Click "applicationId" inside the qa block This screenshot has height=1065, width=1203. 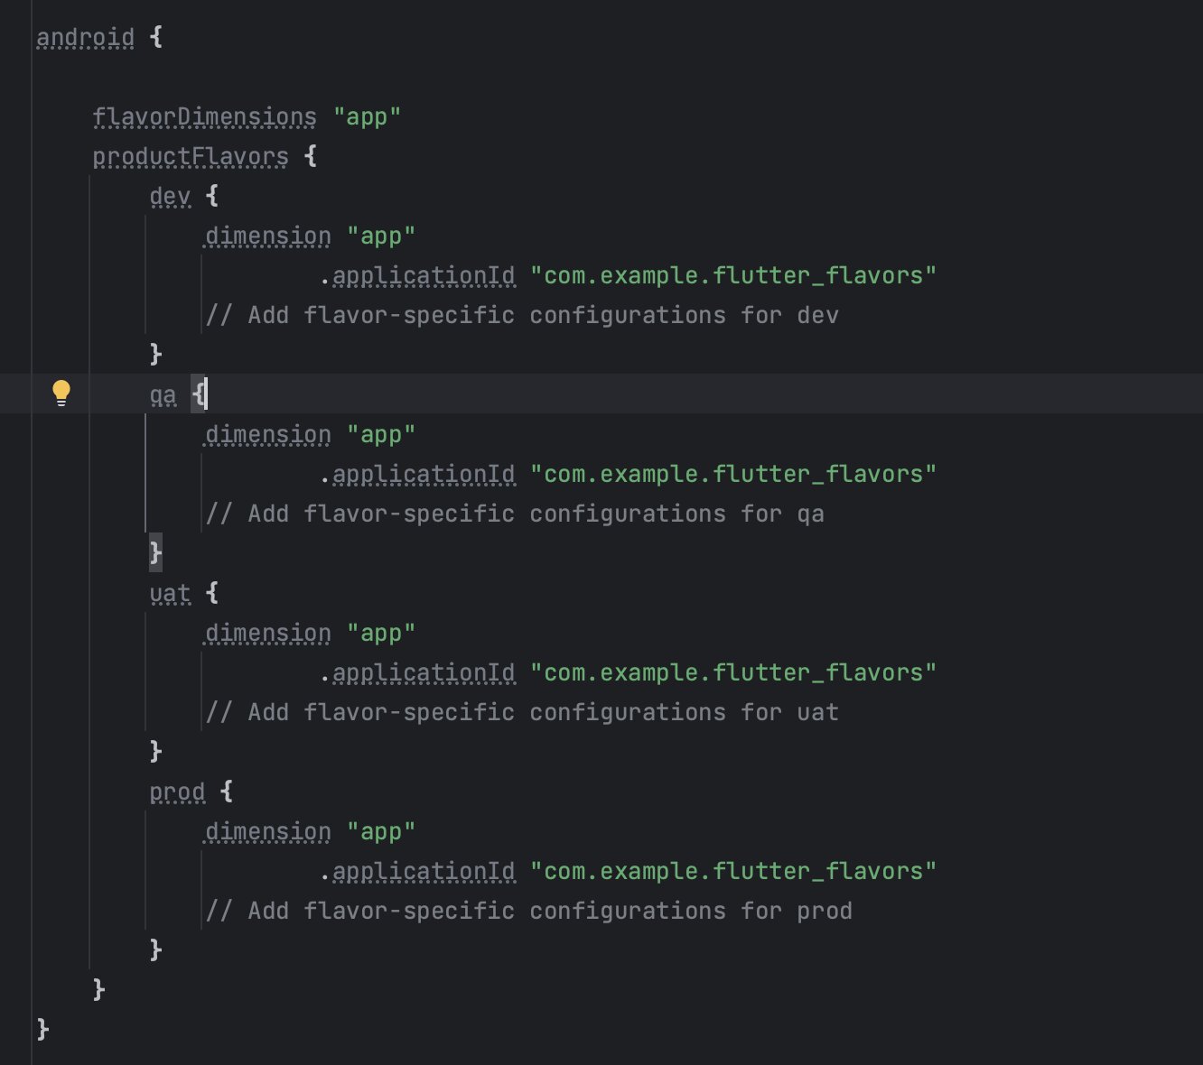coord(424,475)
